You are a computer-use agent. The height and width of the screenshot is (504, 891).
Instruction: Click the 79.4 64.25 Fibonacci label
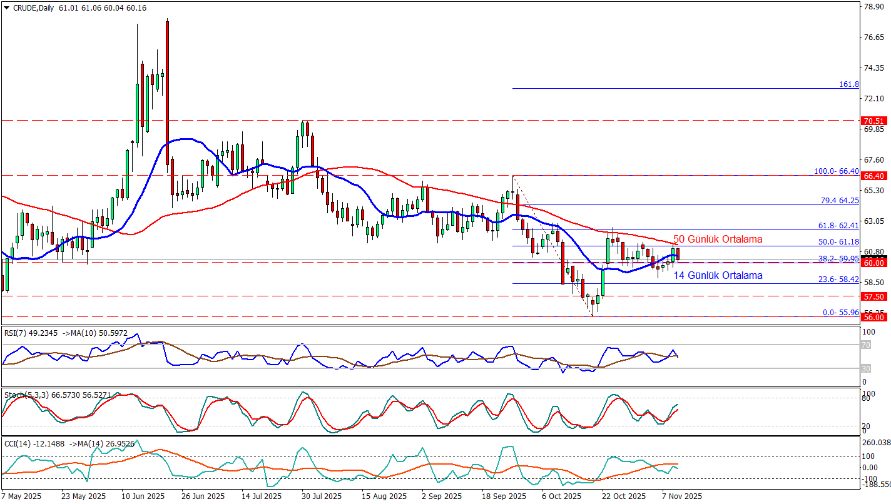click(x=840, y=201)
